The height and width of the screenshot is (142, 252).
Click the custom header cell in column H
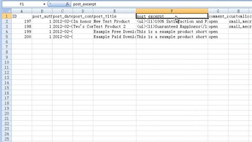click(239, 16)
